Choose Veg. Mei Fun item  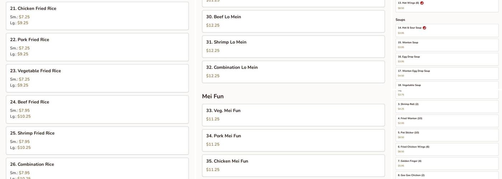pyautogui.click(x=293, y=115)
